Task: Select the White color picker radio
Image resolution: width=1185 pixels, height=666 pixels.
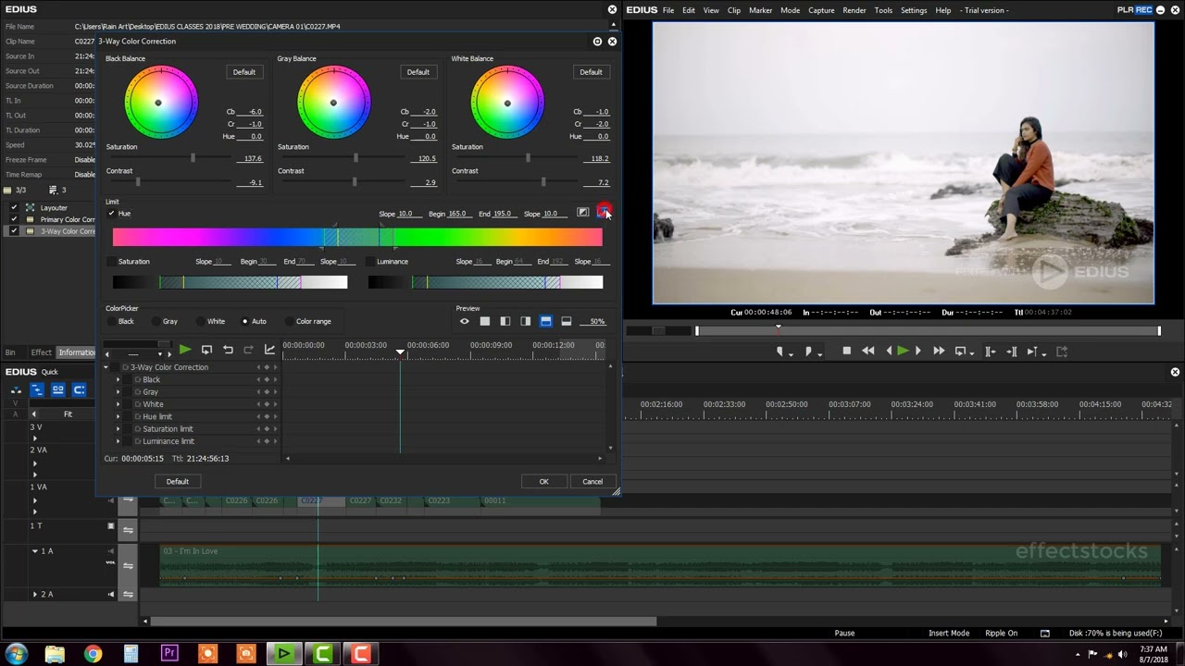Action: pyautogui.click(x=201, y=321)
